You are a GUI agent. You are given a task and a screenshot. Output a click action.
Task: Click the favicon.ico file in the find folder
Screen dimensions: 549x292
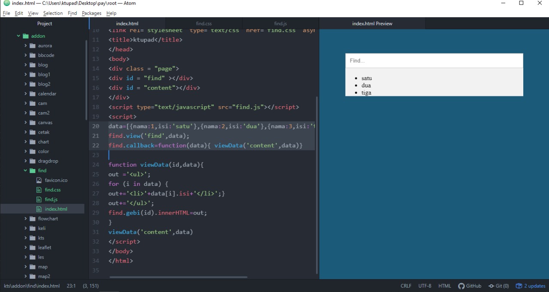[x=56, y=180]
